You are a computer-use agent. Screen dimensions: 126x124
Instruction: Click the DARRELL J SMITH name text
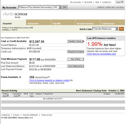click(x=10, y=30)
